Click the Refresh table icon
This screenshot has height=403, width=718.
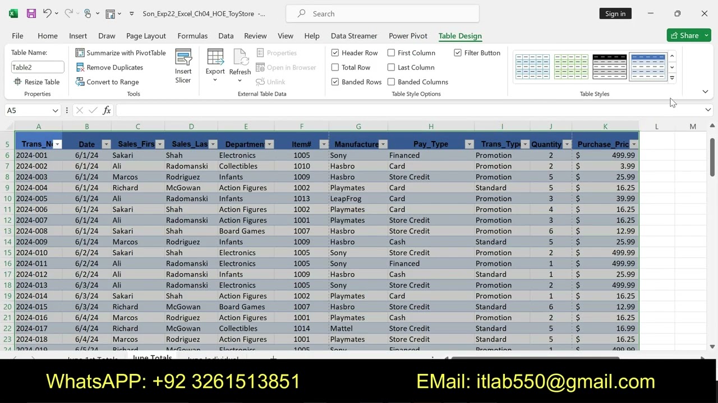[240, 58]
